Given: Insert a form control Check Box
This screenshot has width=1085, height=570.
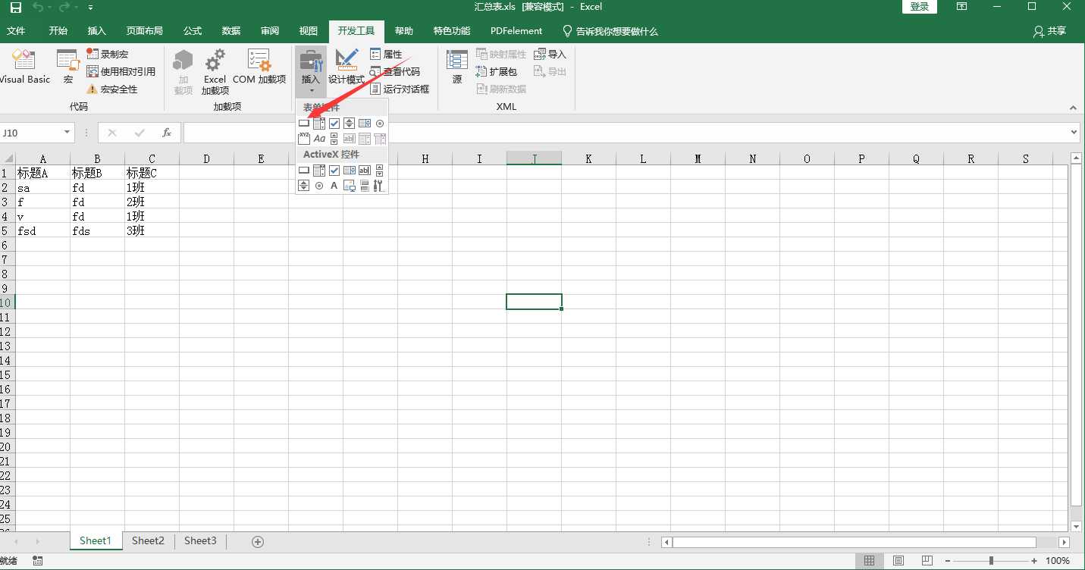Looking at the screenshot, I should pyautogui.click(x=334, y=124).
